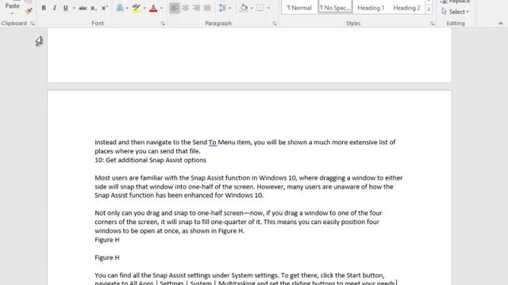Open Font dialog launcher
The image size is (508, 285).
[163, 23]
